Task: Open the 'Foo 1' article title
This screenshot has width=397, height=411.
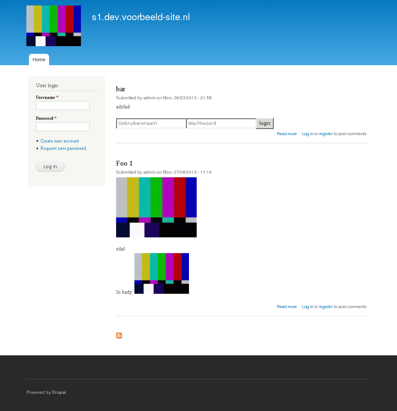Action: coord(124,163)
